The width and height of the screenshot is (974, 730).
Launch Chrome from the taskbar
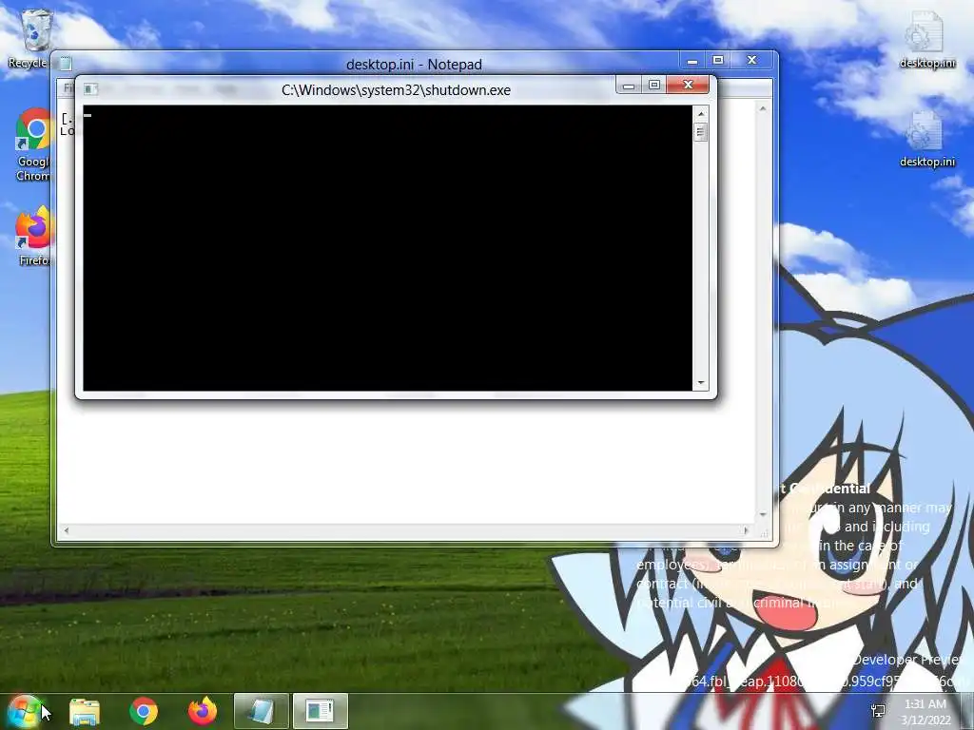pos(144,711)
